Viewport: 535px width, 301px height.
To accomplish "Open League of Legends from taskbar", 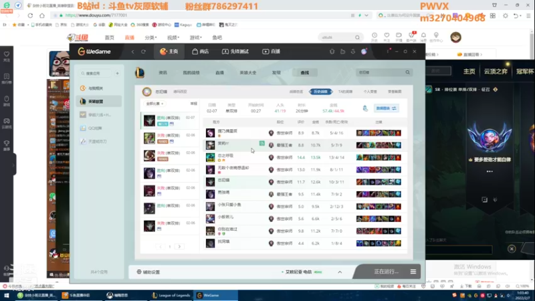I will (x=171, y=295).
